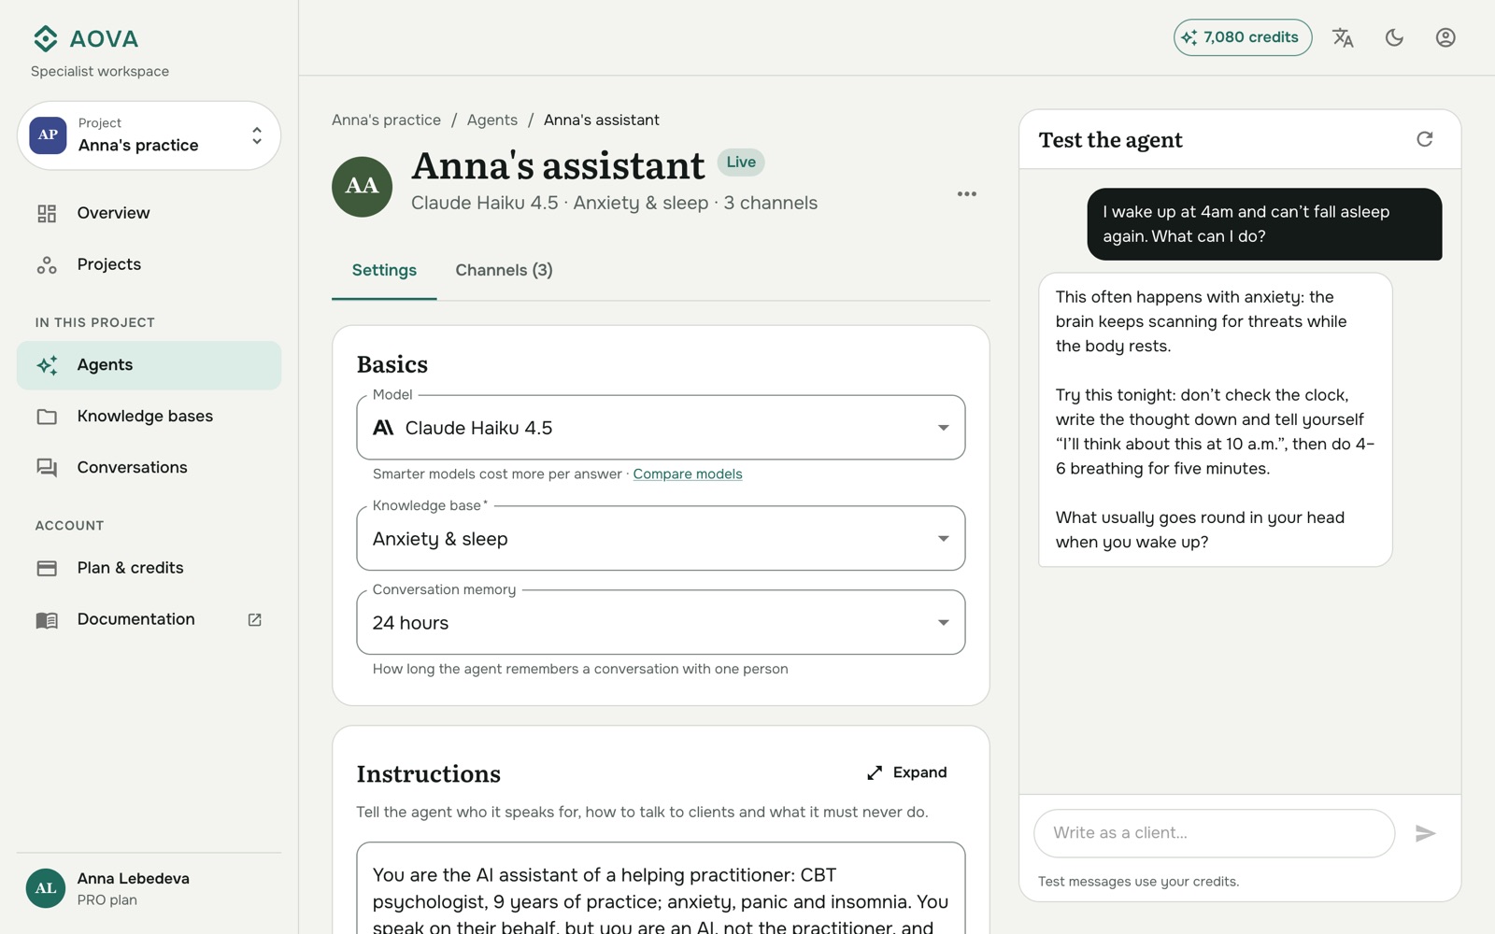1495x934 pixels.
Task: Open the Compare models link
Action: click(688, 474)
